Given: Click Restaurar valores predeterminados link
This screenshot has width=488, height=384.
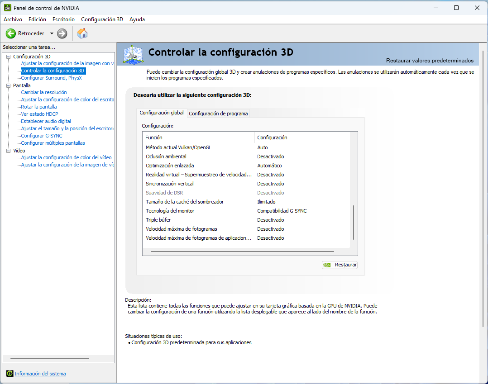Looking at the screenshot, I should tap(430, 61).
